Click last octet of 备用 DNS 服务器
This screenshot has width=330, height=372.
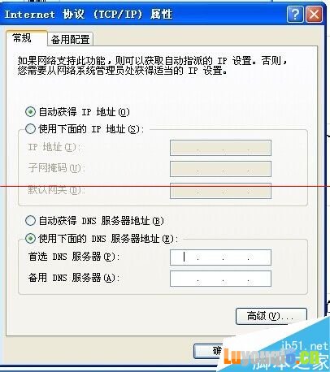pyautogui.click(x=259, y=279)
